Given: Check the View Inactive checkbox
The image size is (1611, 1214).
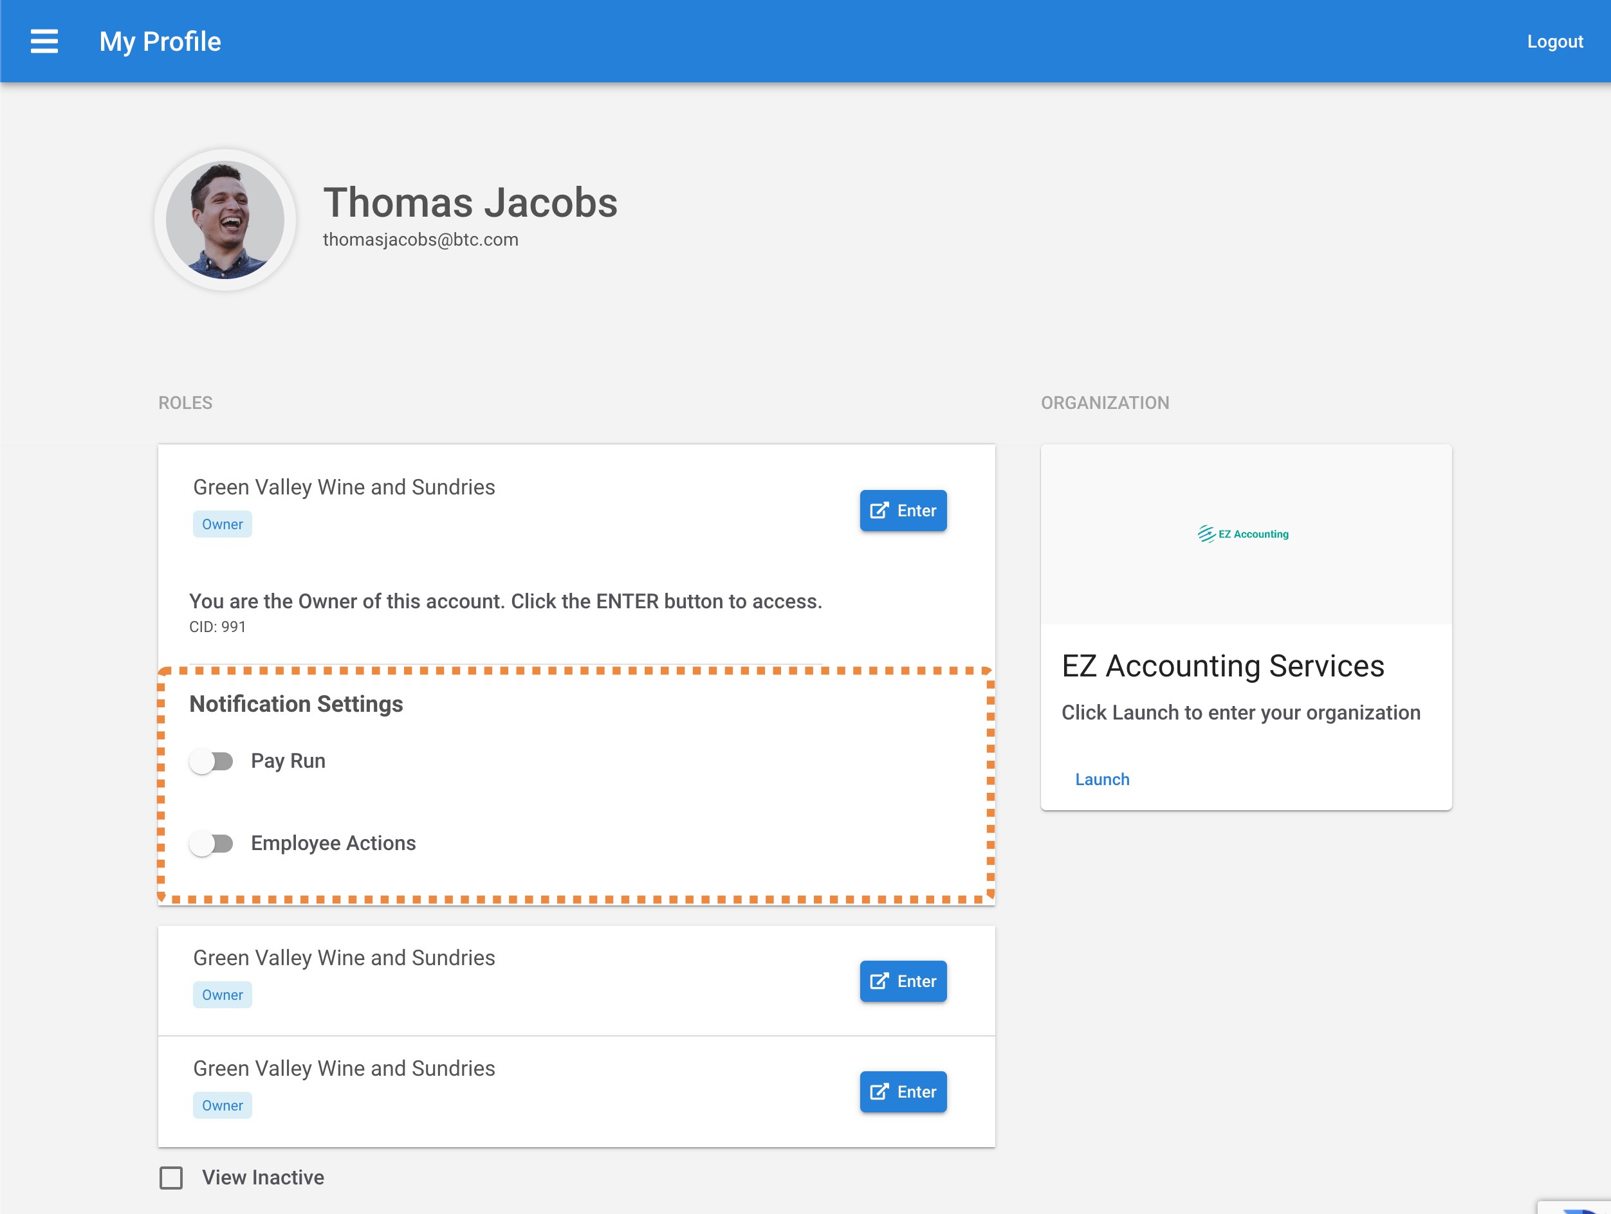Looking at the screenshot, I should pos(171,1177).
